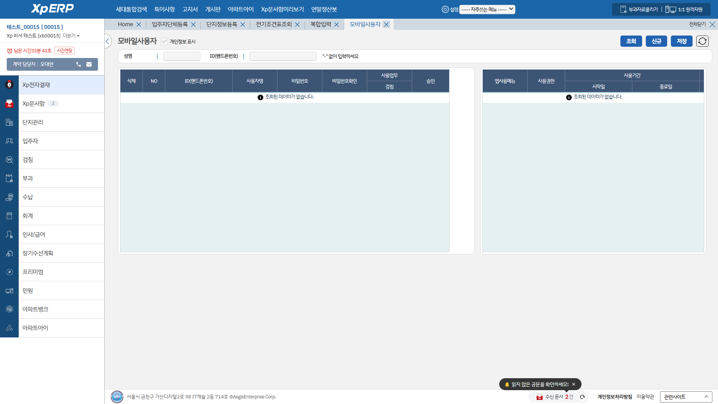This screenshot has height=404, width=718.
Task: Click the 검침 meter icon in sidebar
Action: point(9,160)
